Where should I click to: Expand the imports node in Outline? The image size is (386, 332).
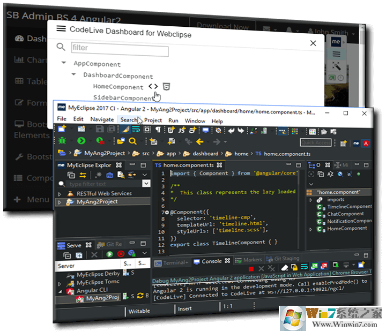[x=310, y=200]
